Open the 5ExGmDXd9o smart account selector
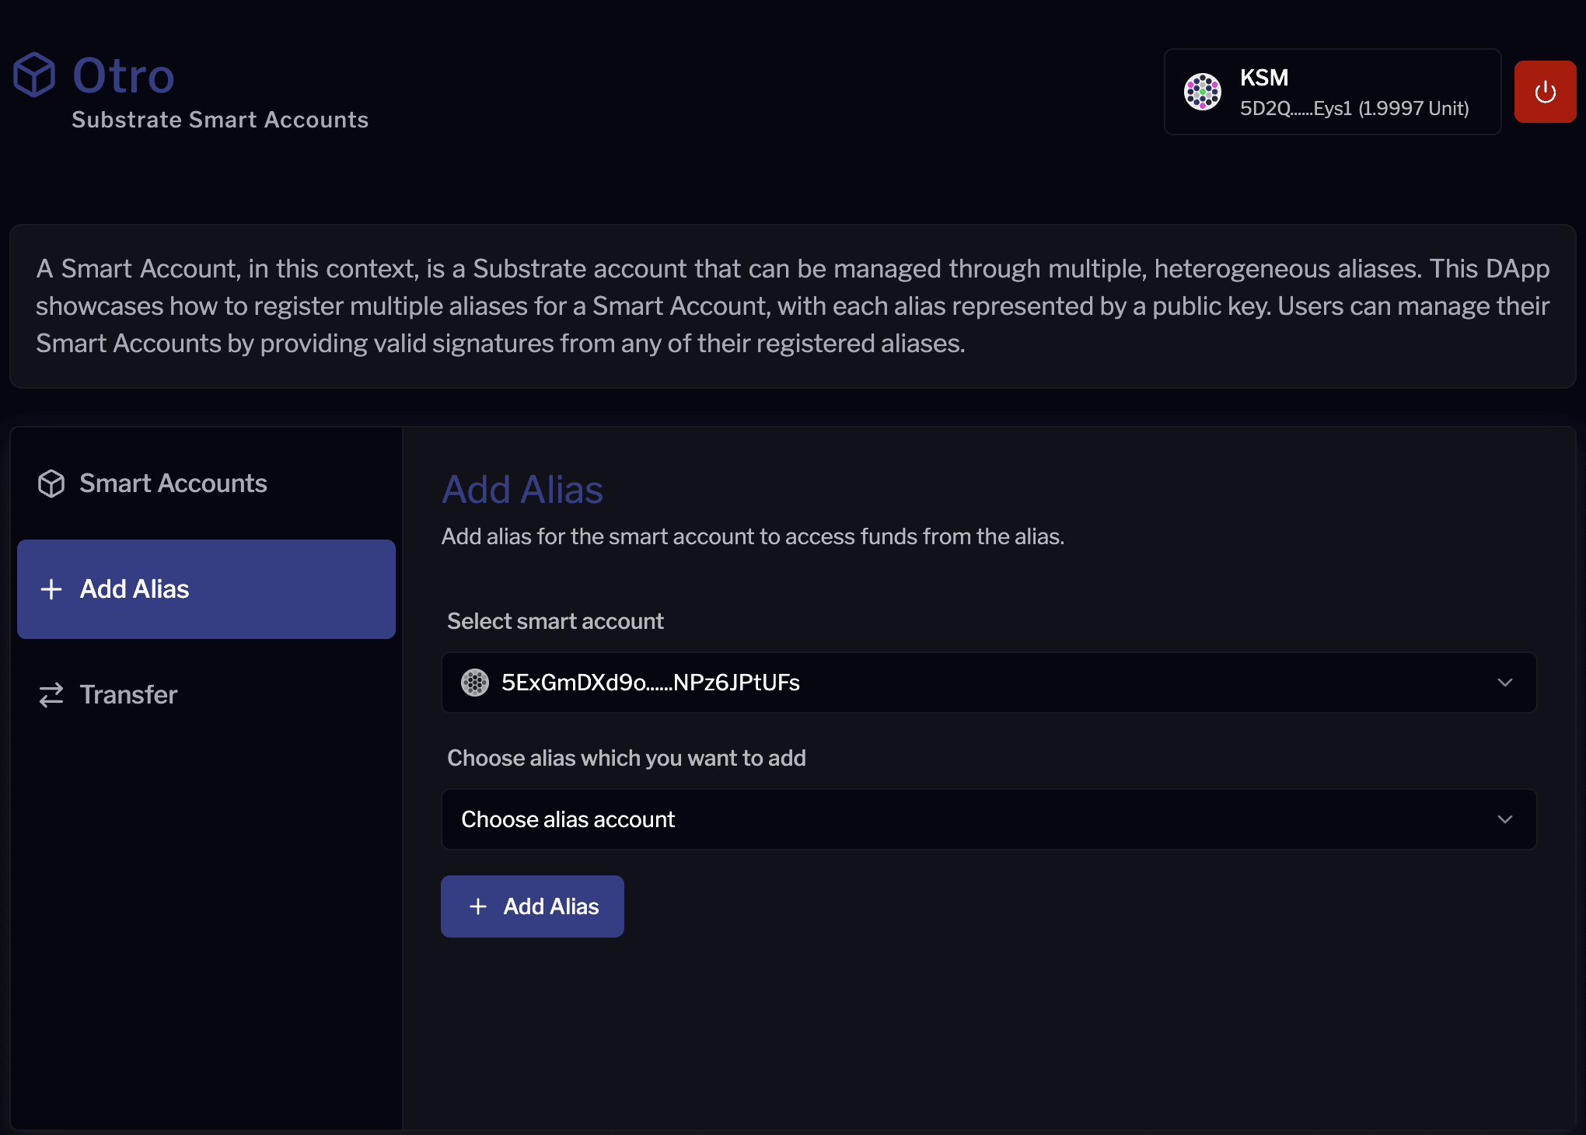This screenshot has width=1586, height=1135. pos(933,683)
